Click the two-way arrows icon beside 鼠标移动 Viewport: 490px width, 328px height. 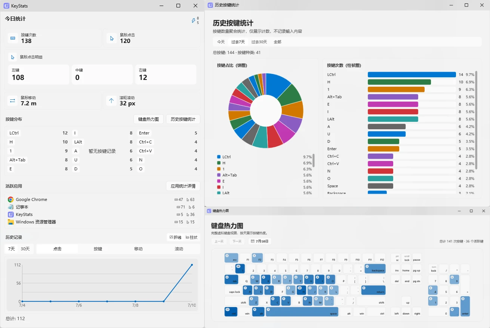(13, 100)
